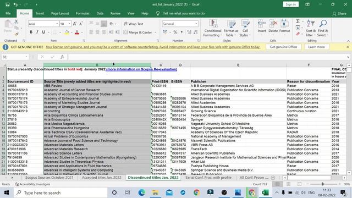Open the Font Color dropdown arrow
352x198 pixels.
pos(82,32)
